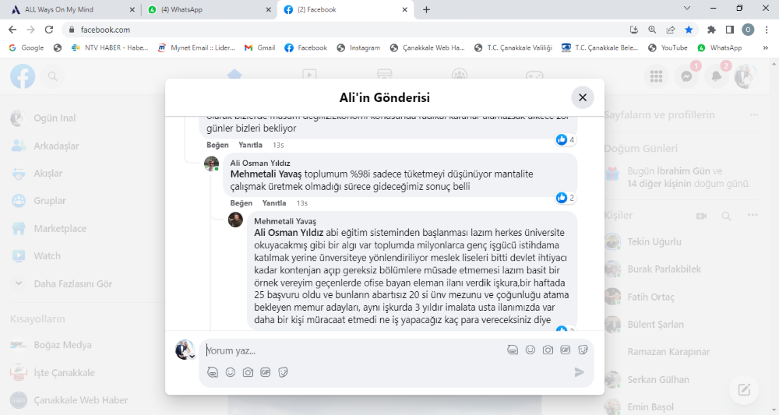Send the comment with arrow icon
779x415 pixels.
click(579, 372)
